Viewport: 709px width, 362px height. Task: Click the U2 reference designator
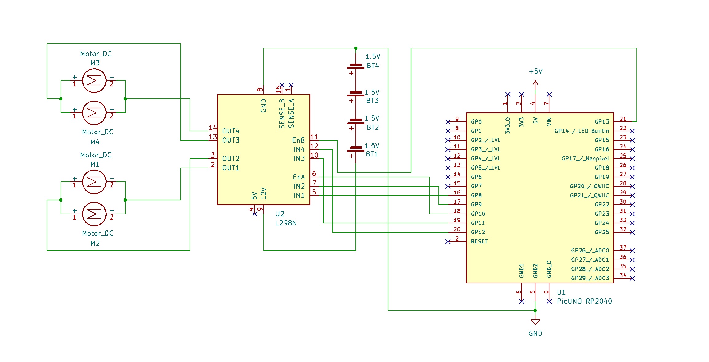click(x=280, y=214)
